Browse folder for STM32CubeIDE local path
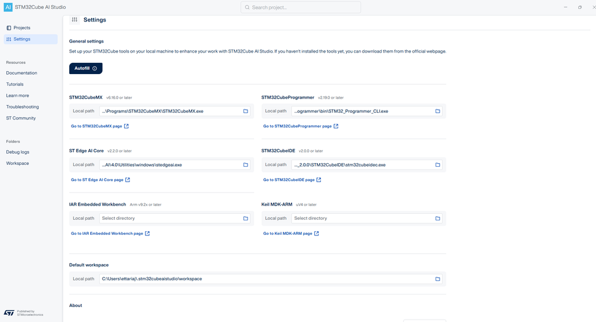The image size is (596, 322). tap(437, 165)
